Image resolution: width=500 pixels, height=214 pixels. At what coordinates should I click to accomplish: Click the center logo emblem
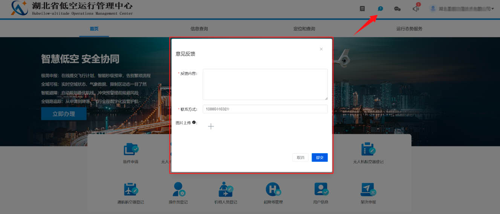pyautogui.click(x=20, y=8)
